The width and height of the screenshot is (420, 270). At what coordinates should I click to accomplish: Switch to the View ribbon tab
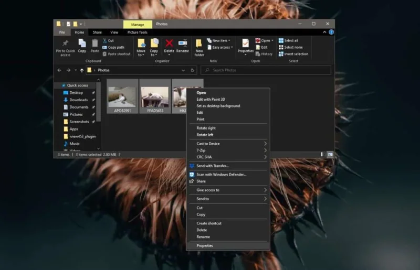(114, 32)
